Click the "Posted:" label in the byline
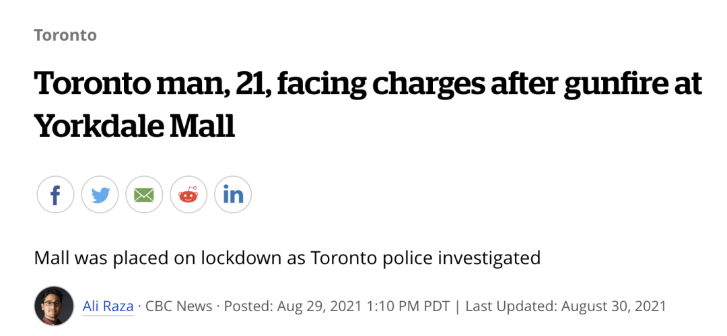Screen dimensions: 727x336 point(248,306)
